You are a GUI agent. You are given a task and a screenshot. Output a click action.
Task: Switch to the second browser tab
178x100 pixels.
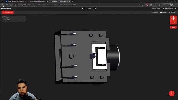pos(38,2)
